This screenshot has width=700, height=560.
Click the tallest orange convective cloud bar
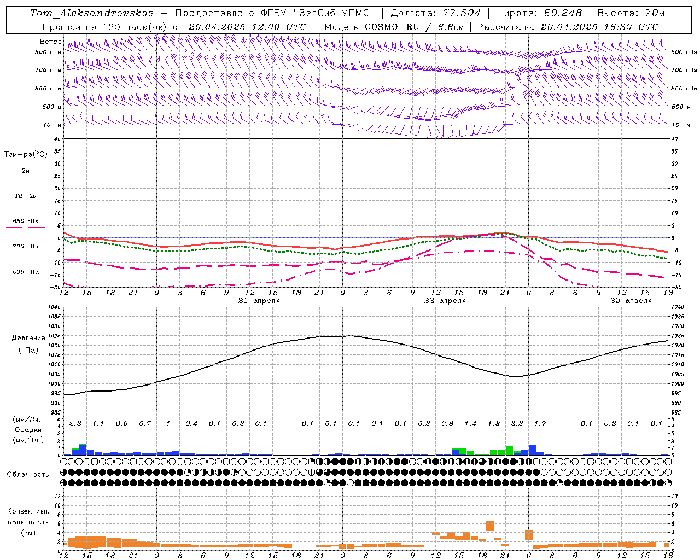tap(490, 526)
